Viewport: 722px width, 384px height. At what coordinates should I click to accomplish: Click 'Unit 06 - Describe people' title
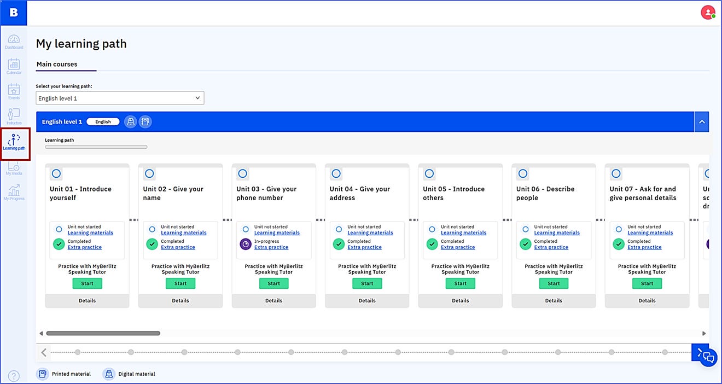pyautogui.click(x=545, y=193)
